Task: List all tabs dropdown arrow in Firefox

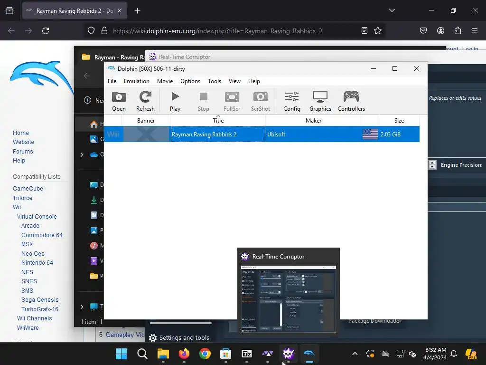Action: tap(392, 10)
